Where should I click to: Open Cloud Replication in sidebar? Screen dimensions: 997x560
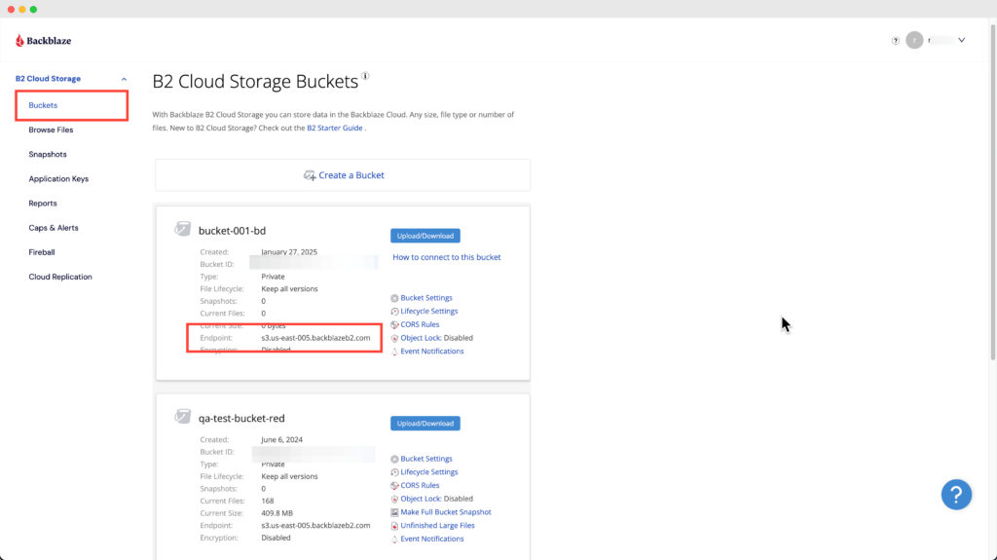coord(60,277)
